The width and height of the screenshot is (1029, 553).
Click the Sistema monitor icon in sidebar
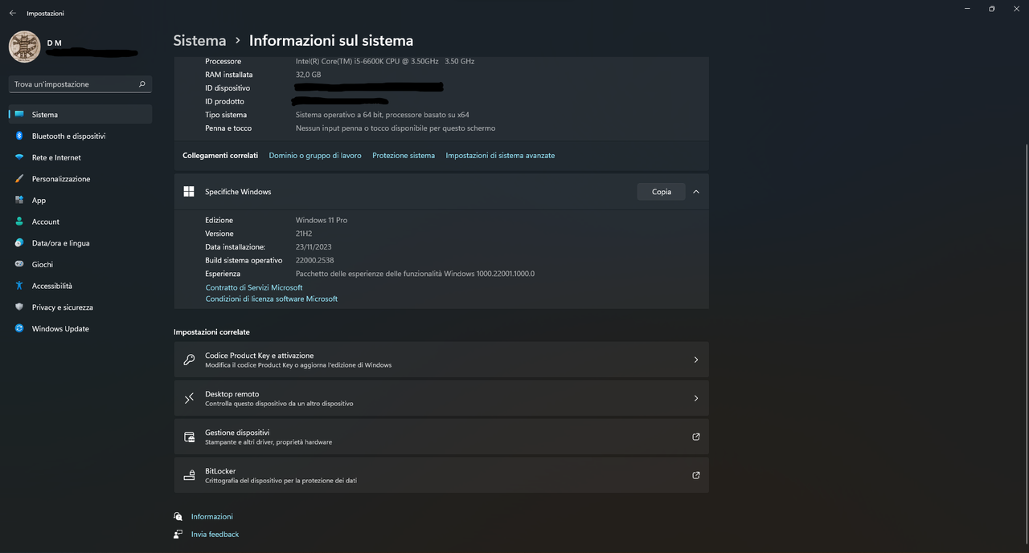(19, 115)
